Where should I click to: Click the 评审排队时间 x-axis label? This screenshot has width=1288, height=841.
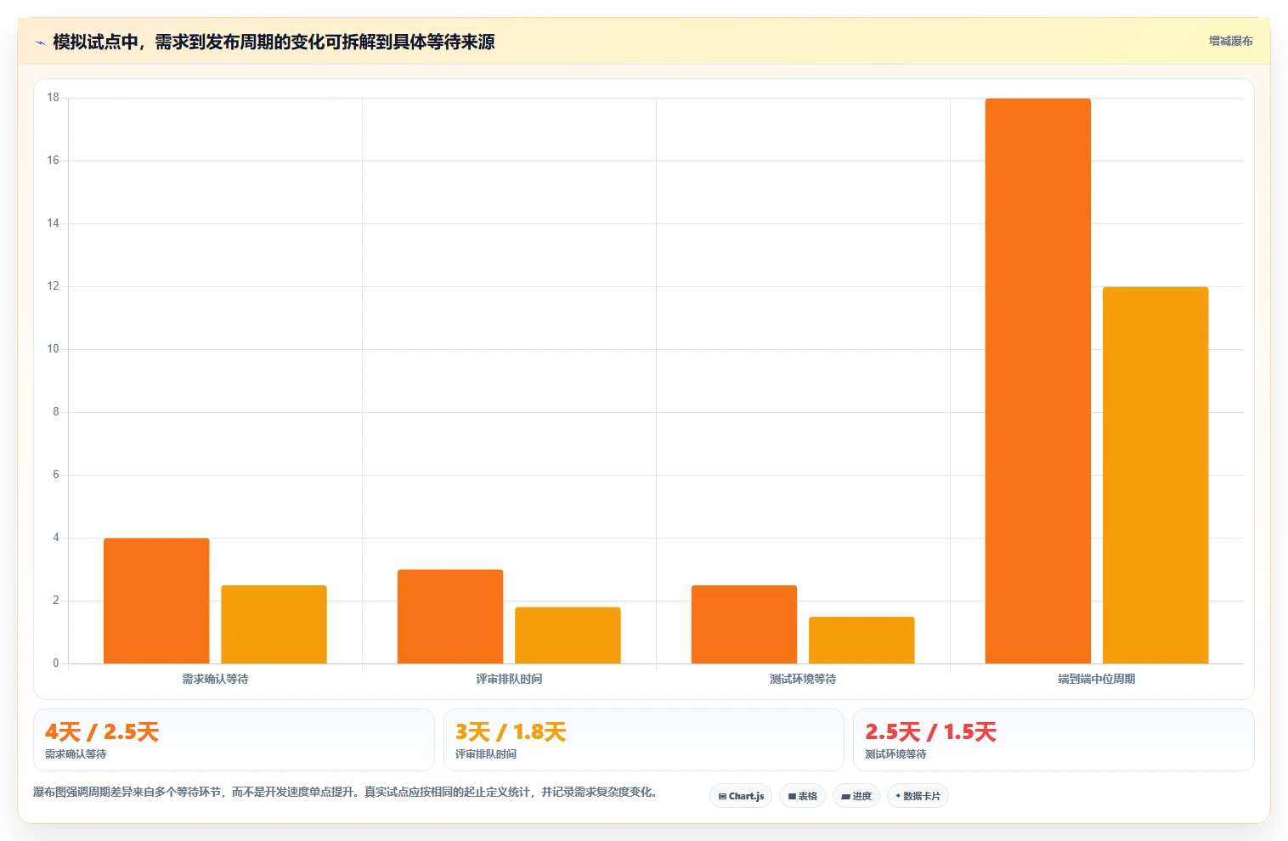[x=509, y=679]
